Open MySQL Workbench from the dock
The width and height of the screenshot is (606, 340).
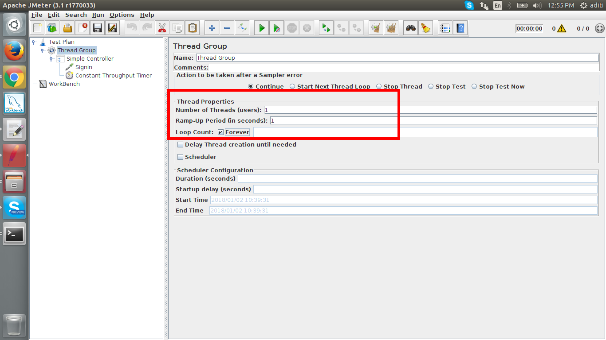(14, 103)
